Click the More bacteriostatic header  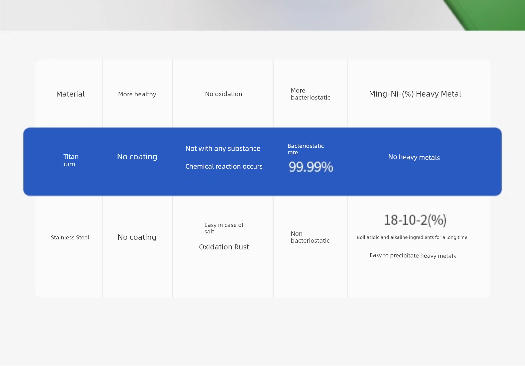[310, 94]
